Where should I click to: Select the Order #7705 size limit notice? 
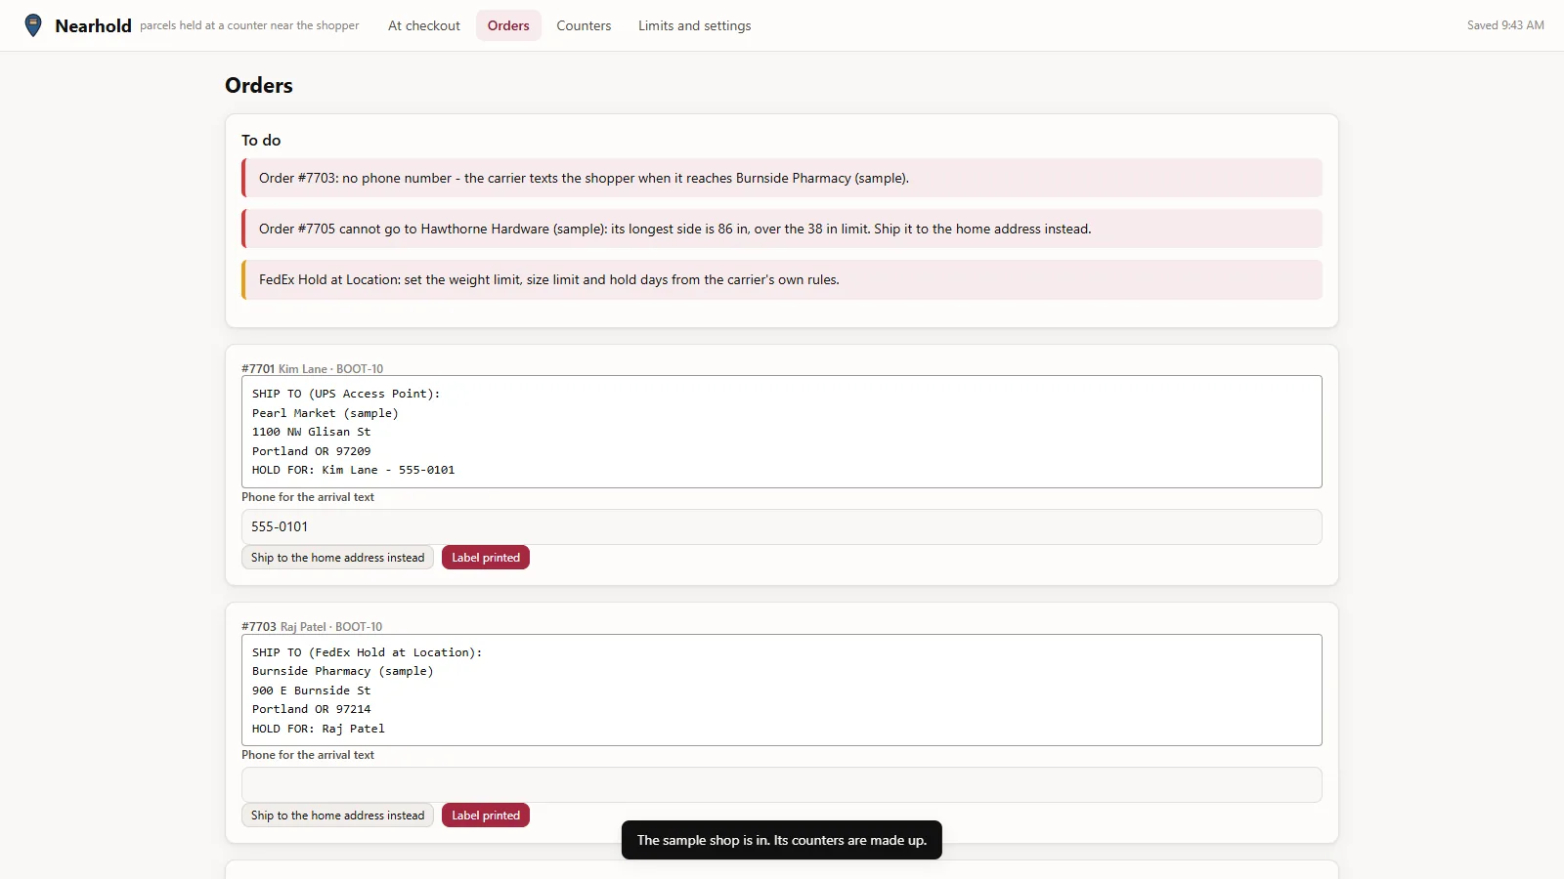click(x=782, y=229)
